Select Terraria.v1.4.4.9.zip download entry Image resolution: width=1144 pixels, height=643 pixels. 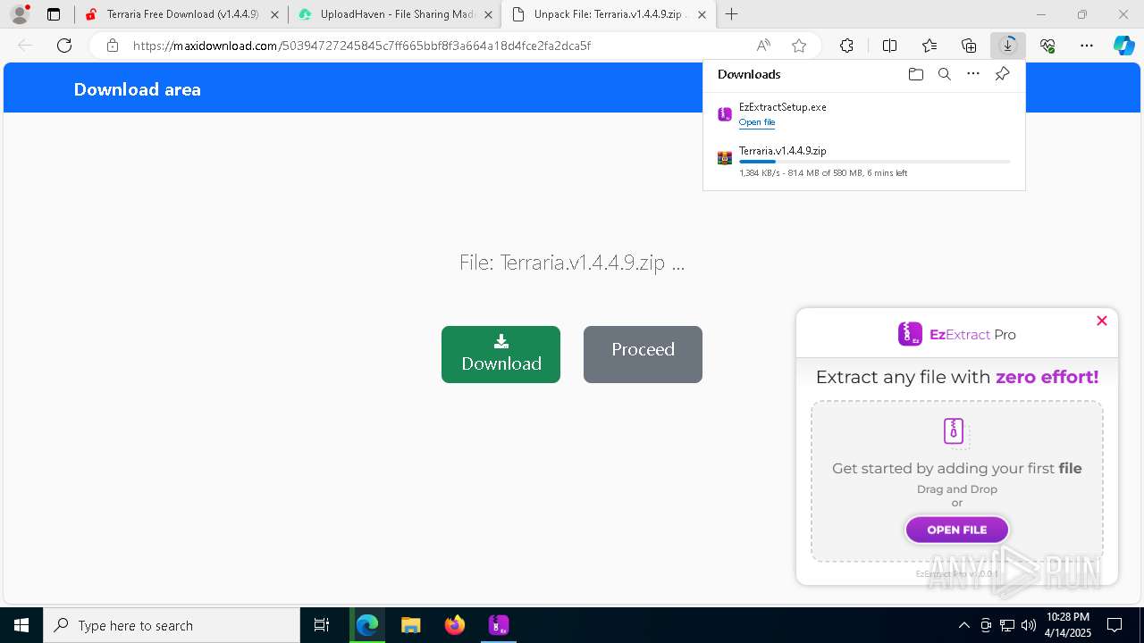[x=864, y=161]
